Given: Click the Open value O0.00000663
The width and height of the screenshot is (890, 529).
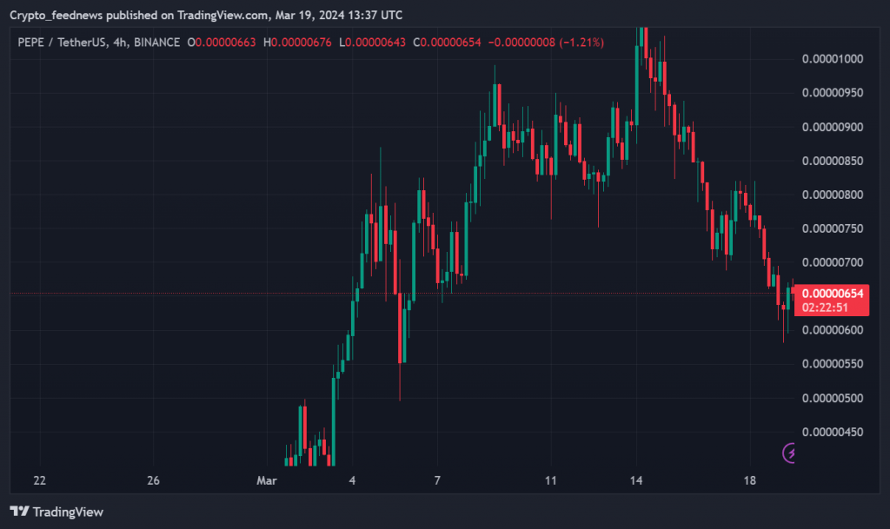Looking at the screenshot, I should (x=222, y=43).
